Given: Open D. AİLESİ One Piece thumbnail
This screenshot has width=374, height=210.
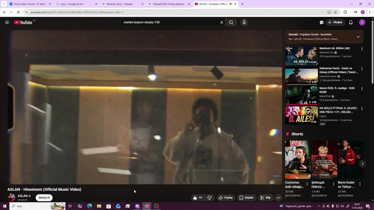Looking at the screenshot, I should (301, 115).
